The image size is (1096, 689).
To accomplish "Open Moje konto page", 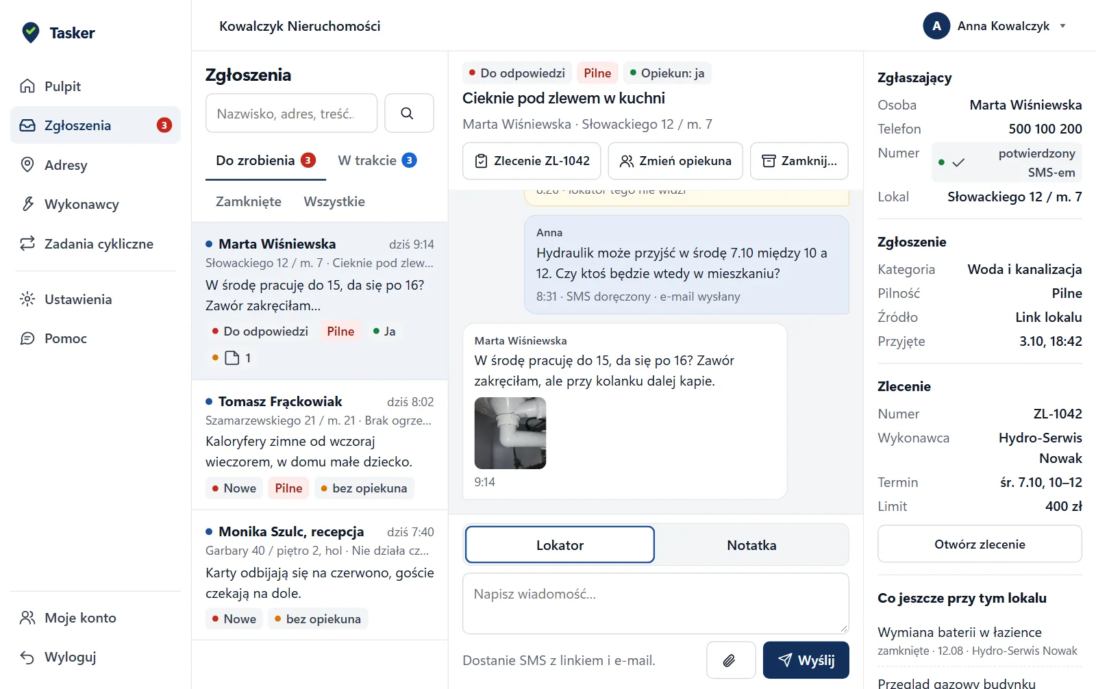I will tap(95, 618).
